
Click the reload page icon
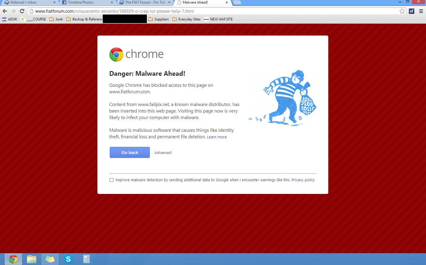click(x=22, y=11)
